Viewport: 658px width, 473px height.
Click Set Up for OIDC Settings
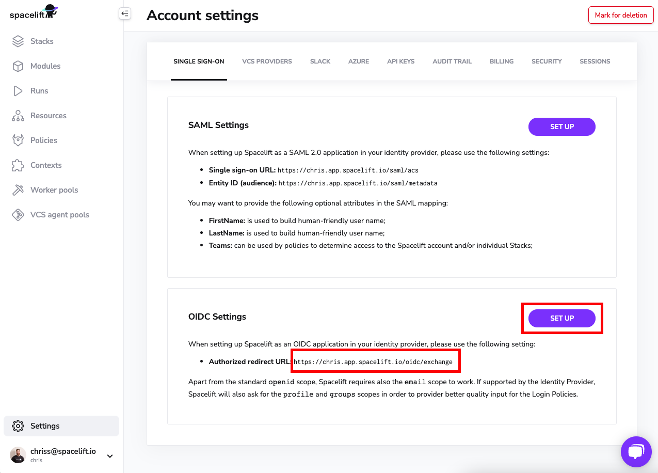(x=561, y=319)
